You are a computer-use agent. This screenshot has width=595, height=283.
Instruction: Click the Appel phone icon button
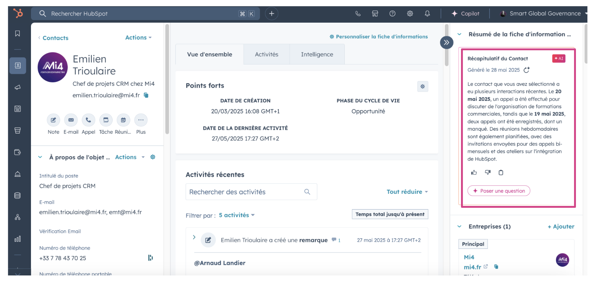pos(88,120)
